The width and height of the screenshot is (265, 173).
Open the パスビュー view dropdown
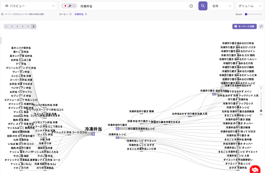(29, 6)
